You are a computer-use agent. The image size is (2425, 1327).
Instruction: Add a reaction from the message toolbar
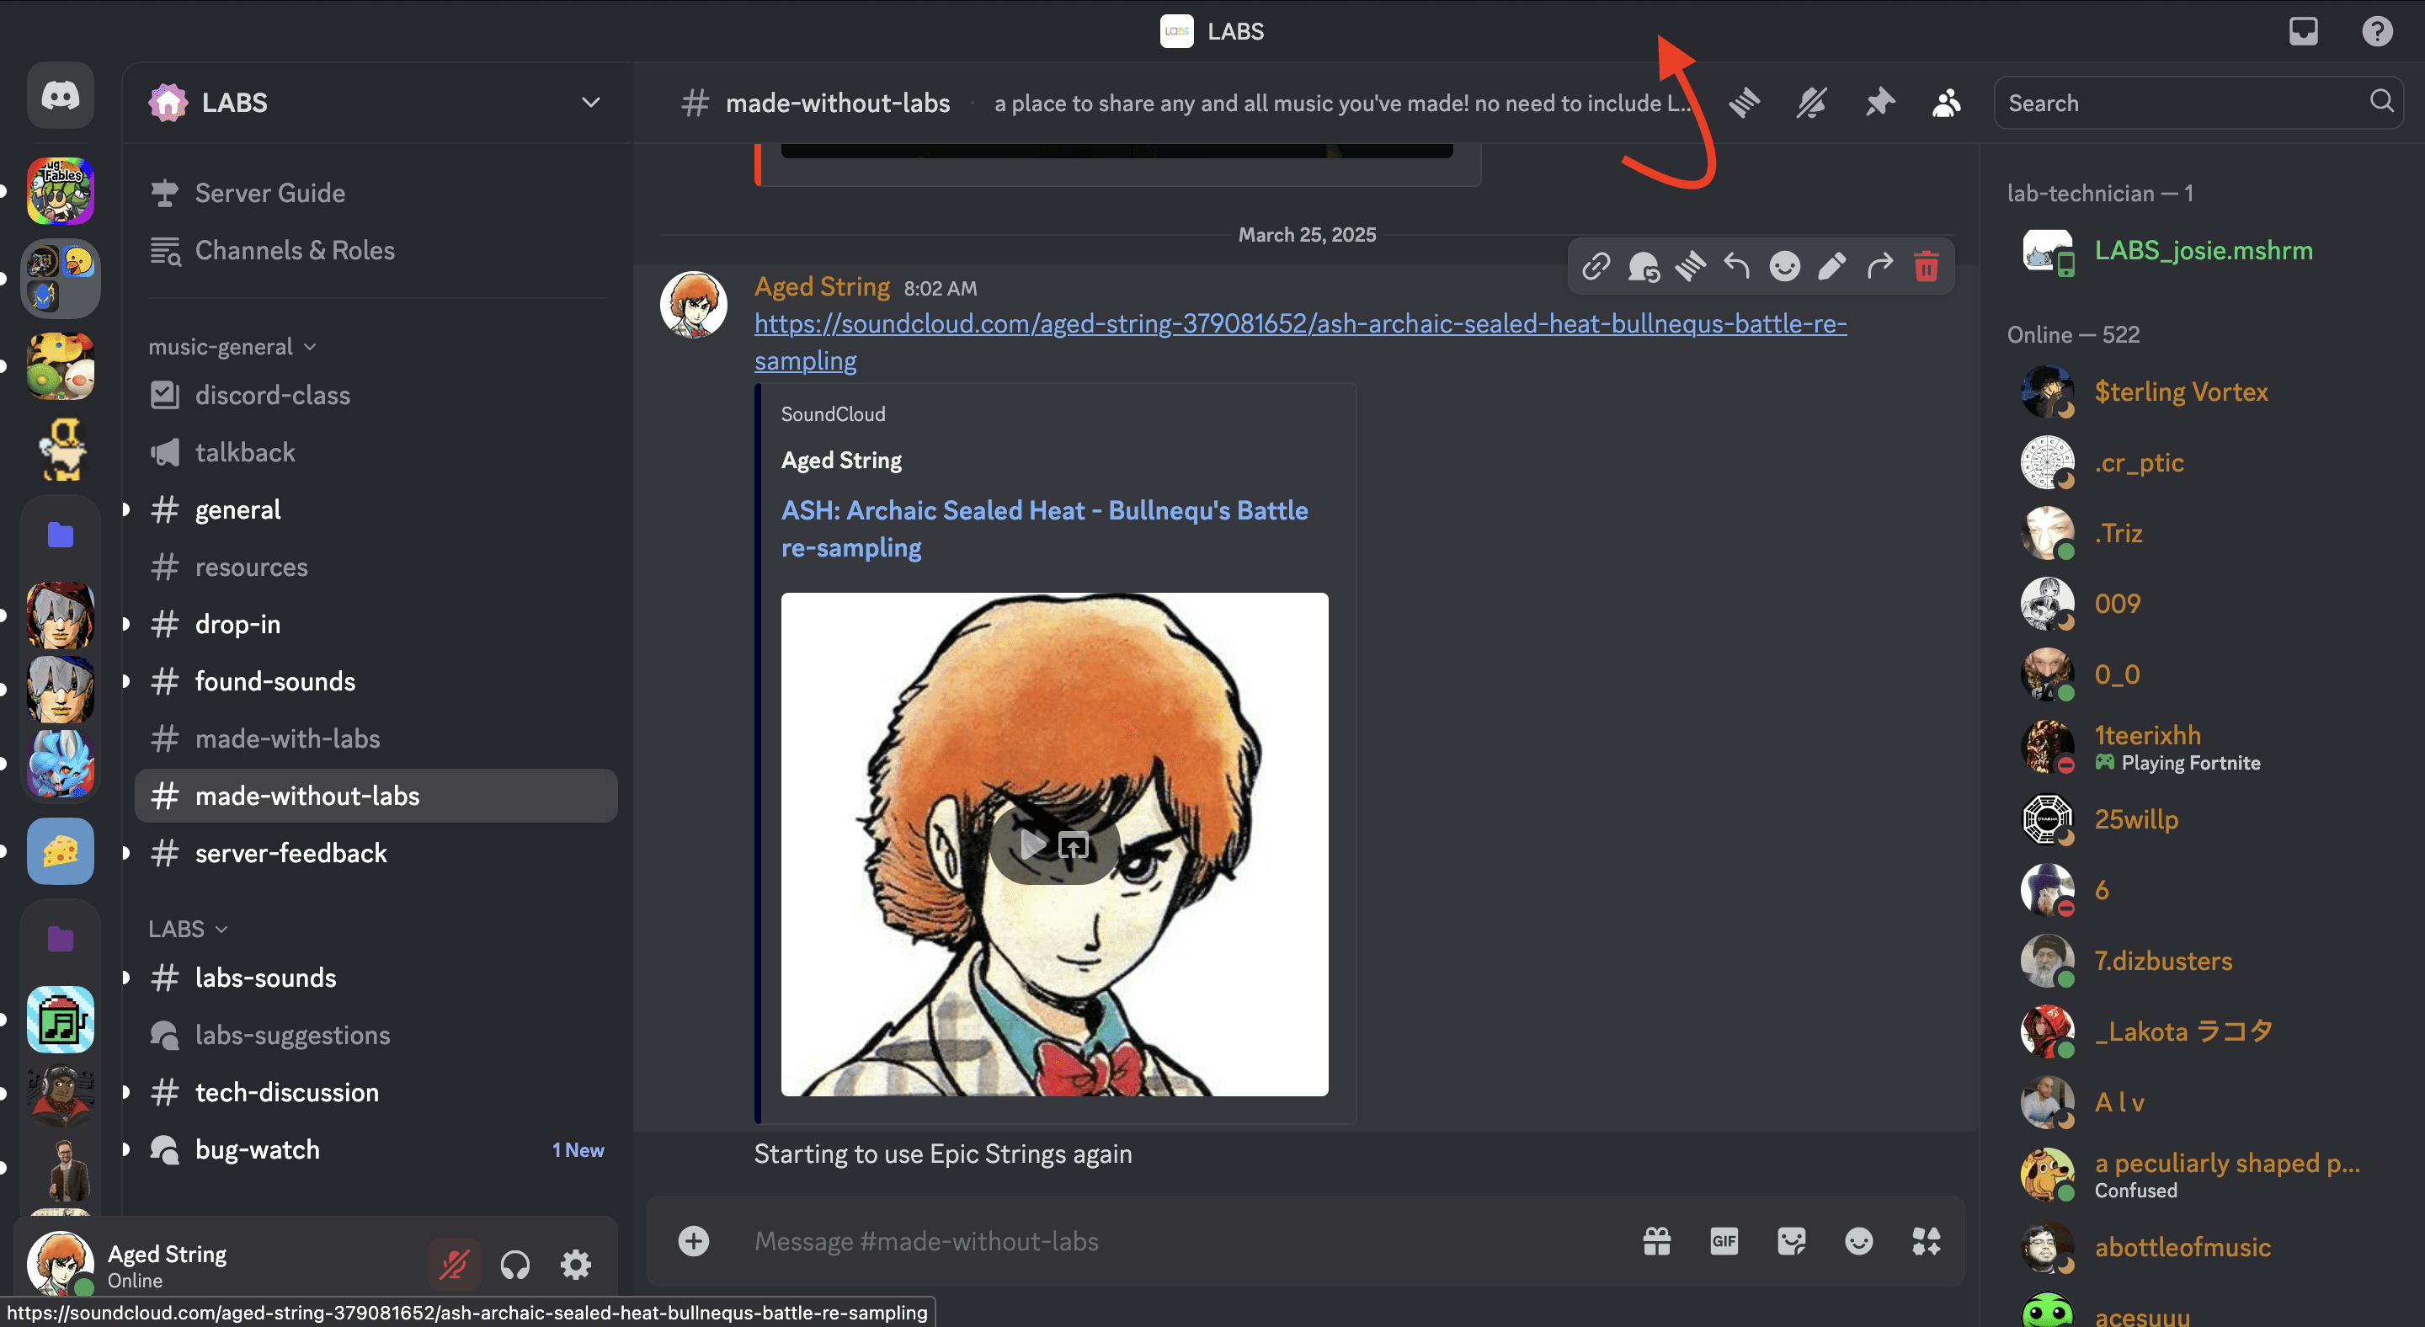tap(1784, 267)
